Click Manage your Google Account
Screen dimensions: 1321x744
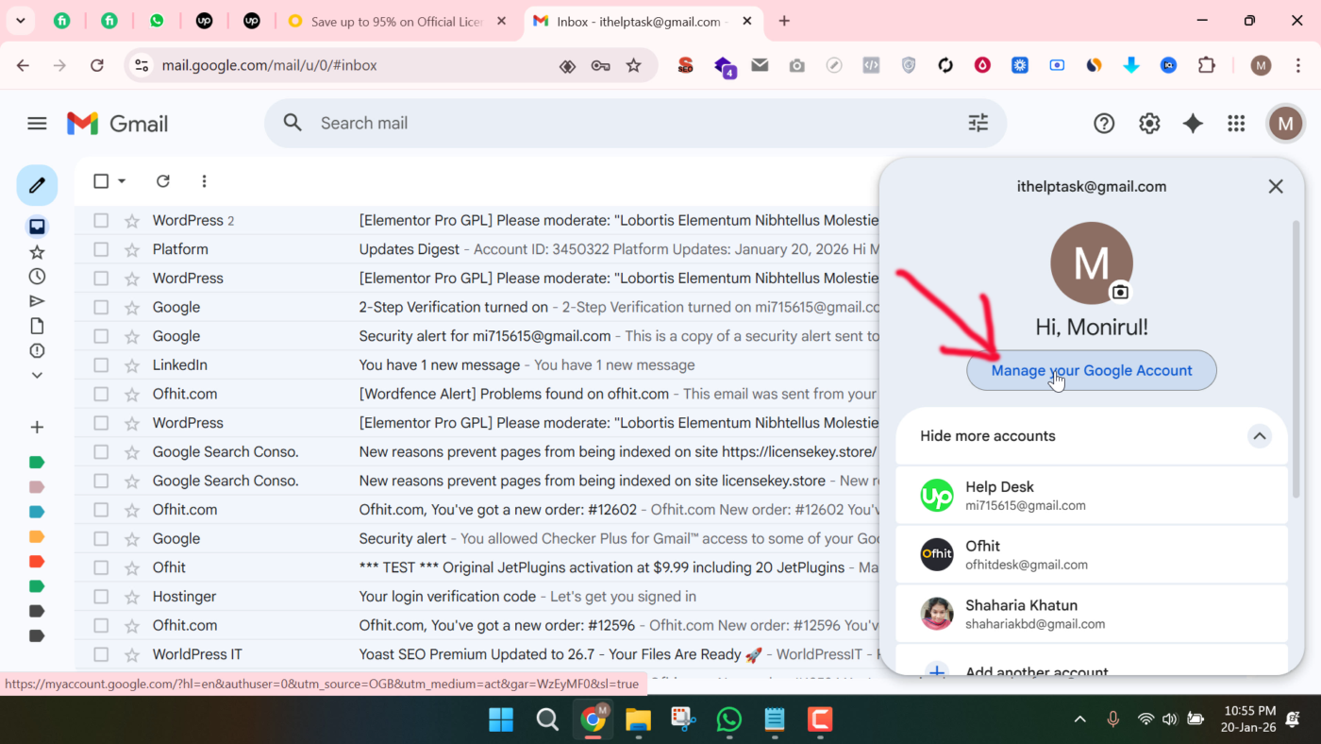click(1091, 370)
